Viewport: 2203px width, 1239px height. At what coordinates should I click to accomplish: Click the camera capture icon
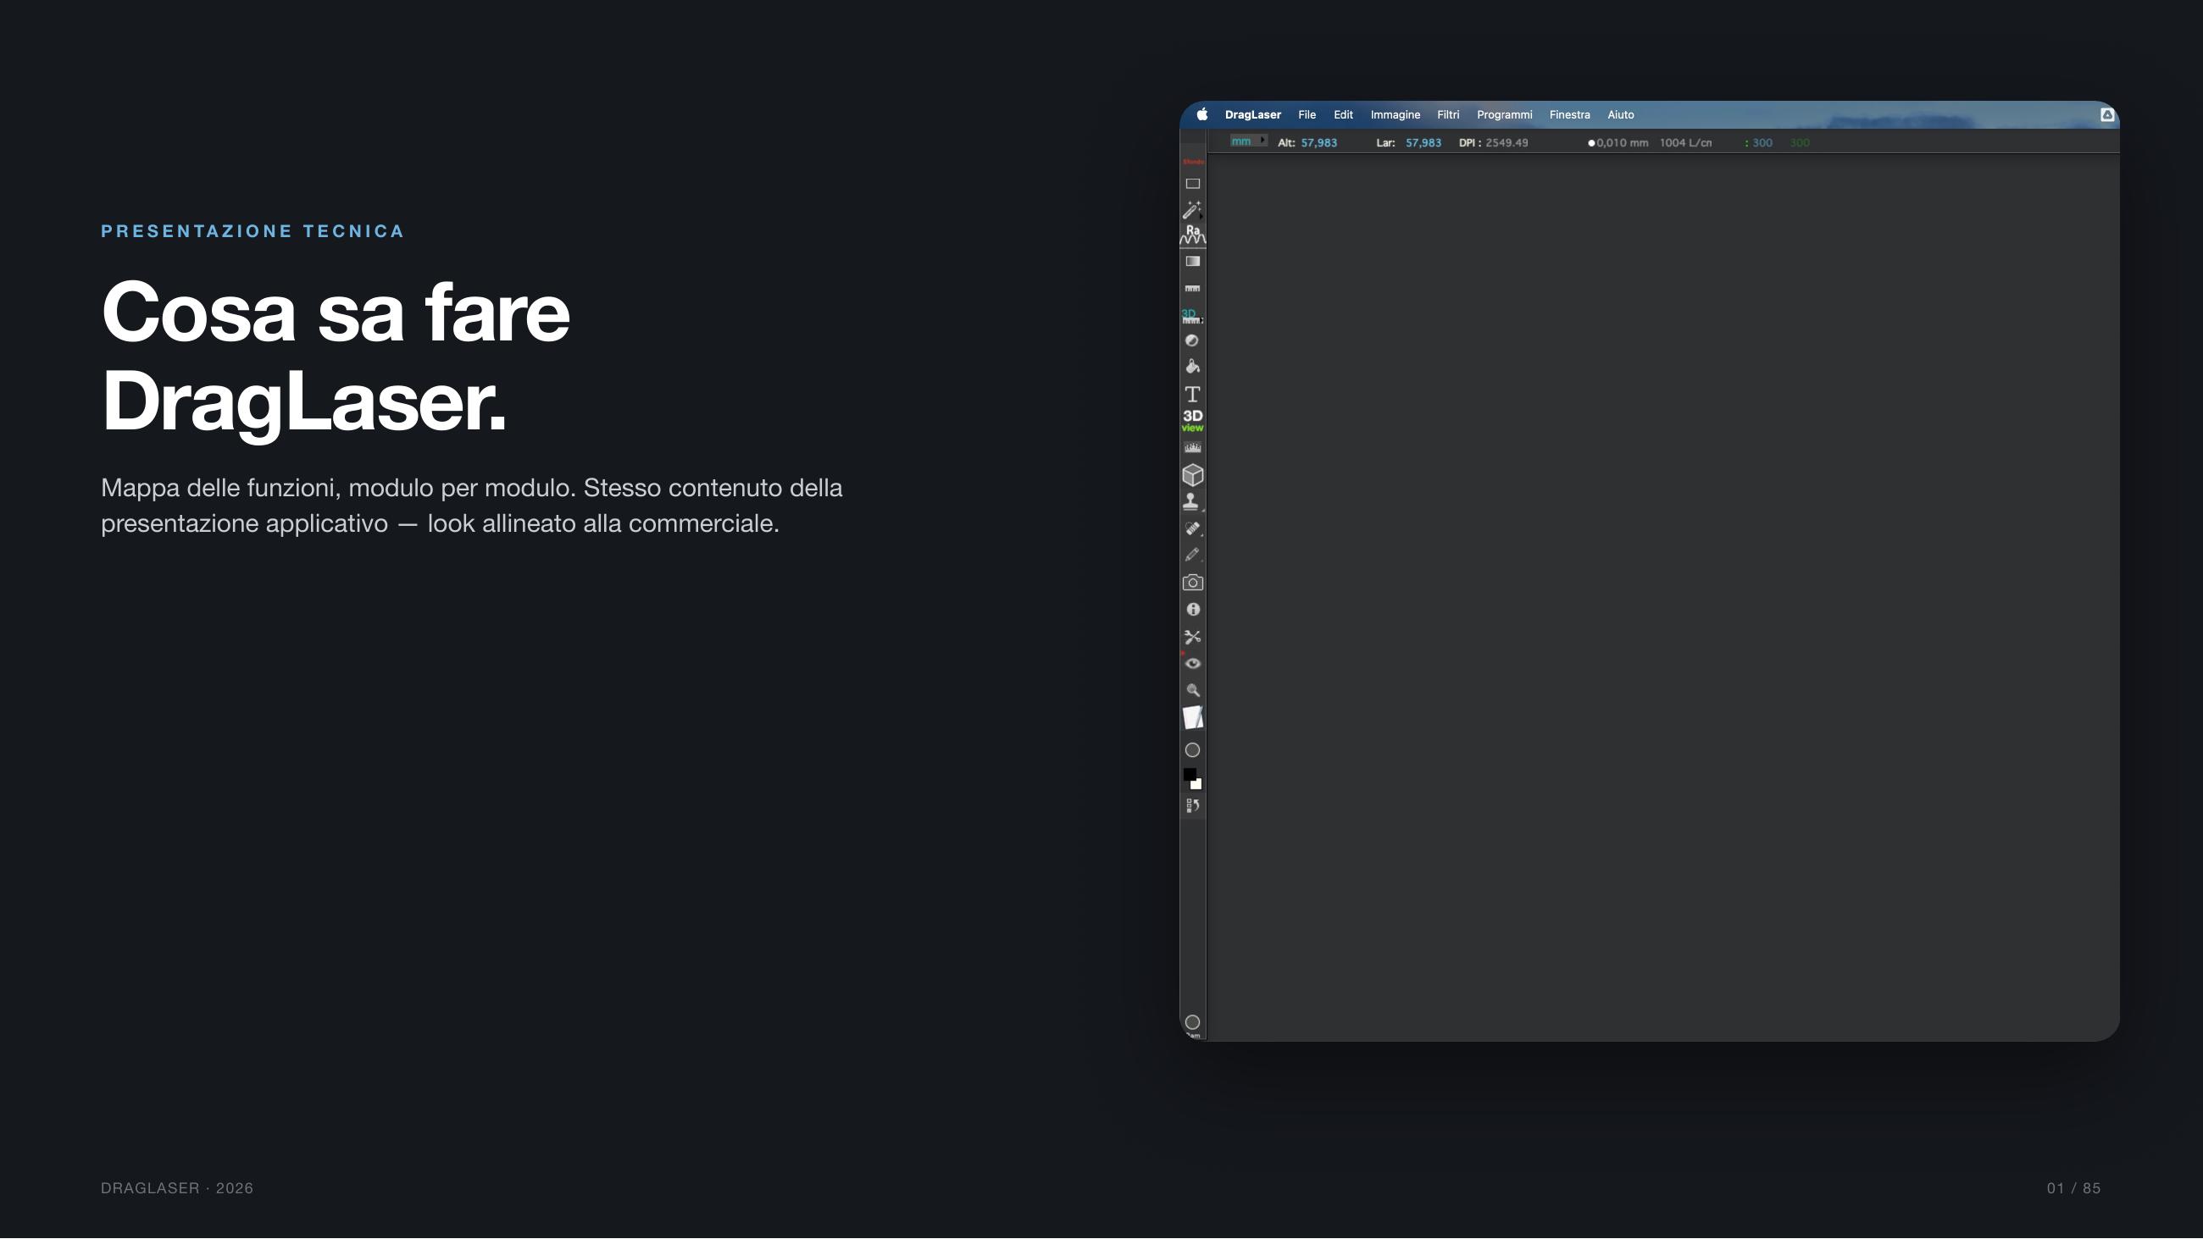(x=1192, y=583)
